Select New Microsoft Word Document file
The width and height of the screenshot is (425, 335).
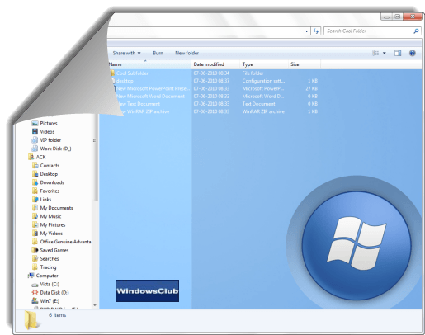coord(150,97)
